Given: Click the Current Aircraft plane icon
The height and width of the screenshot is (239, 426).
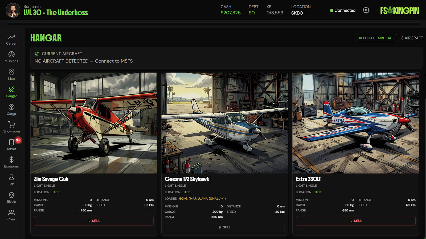Looking at the screenshot, I should [x=37, y=54].
